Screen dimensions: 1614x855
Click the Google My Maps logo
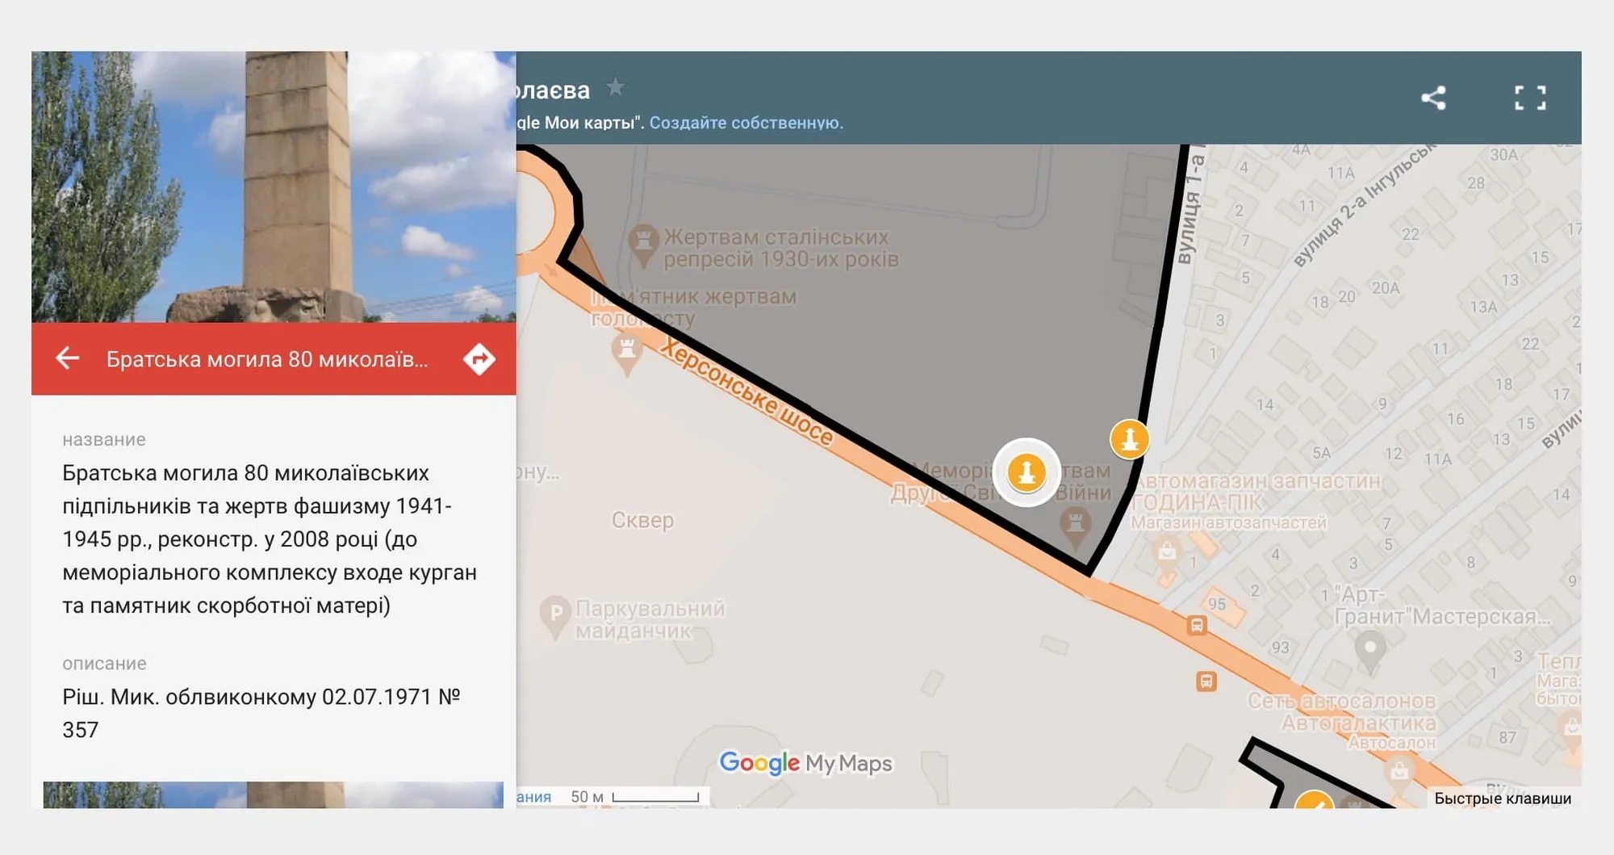point(805,762)
